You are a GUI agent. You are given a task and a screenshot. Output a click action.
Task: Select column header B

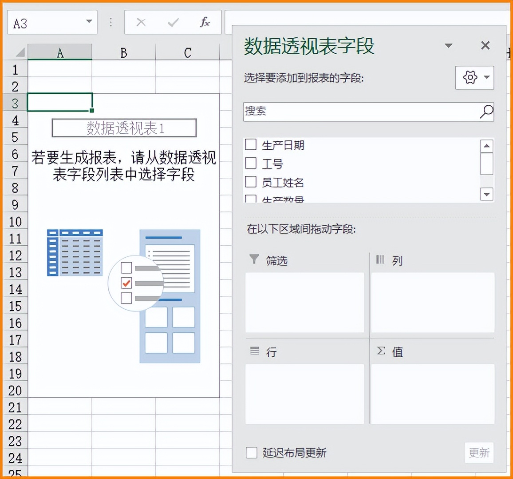pos(123,52)
